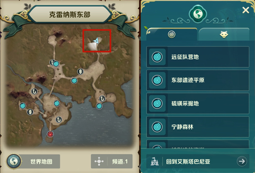
Task: Click the player arrow marker in the red box
Action: [x=96, y=41]
